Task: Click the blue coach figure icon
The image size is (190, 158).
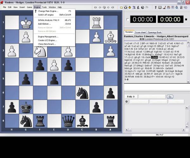Action: click(x=177, y=8)
